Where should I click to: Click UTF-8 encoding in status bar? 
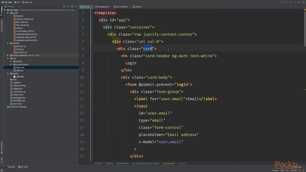pyautogui.click(x=294, y=171)
